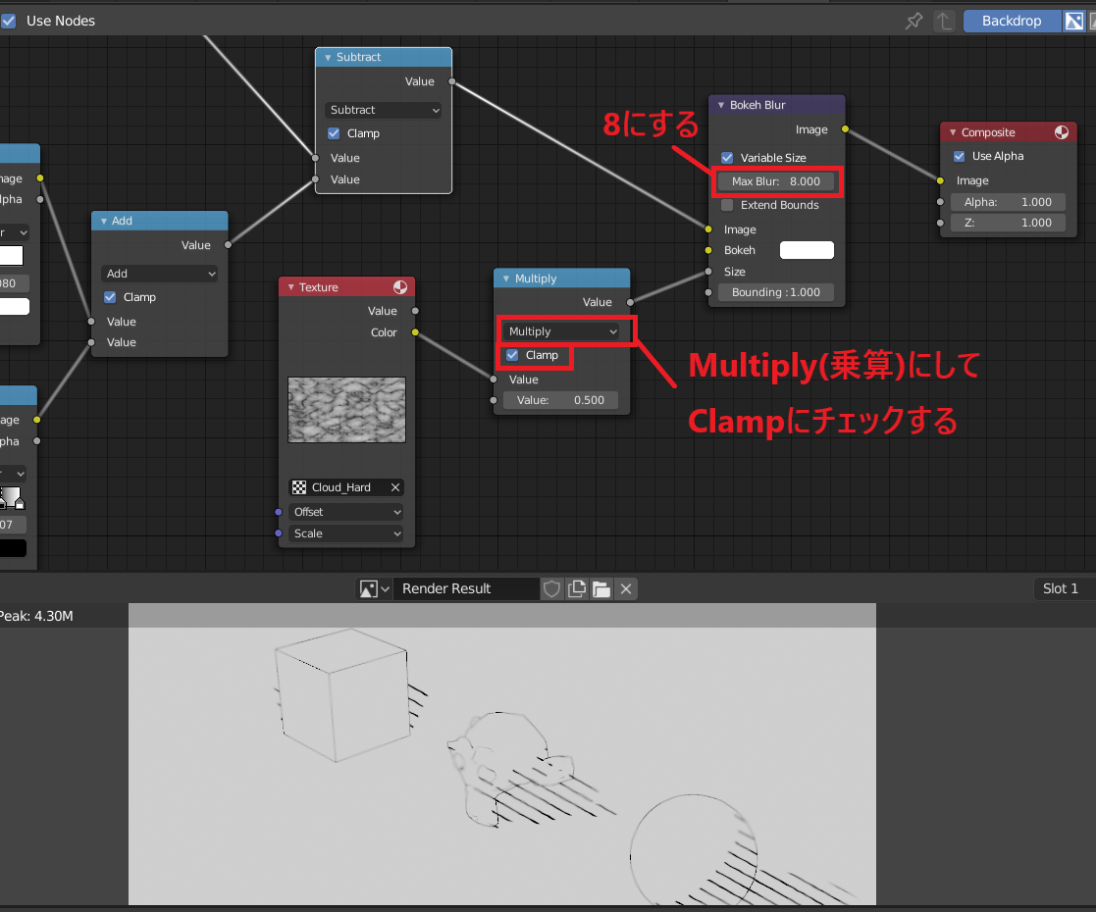The image size is (1096, 912).
Task: Collapse the Composite node triangle
Action: pyautogui.click(x=952, y=132)
